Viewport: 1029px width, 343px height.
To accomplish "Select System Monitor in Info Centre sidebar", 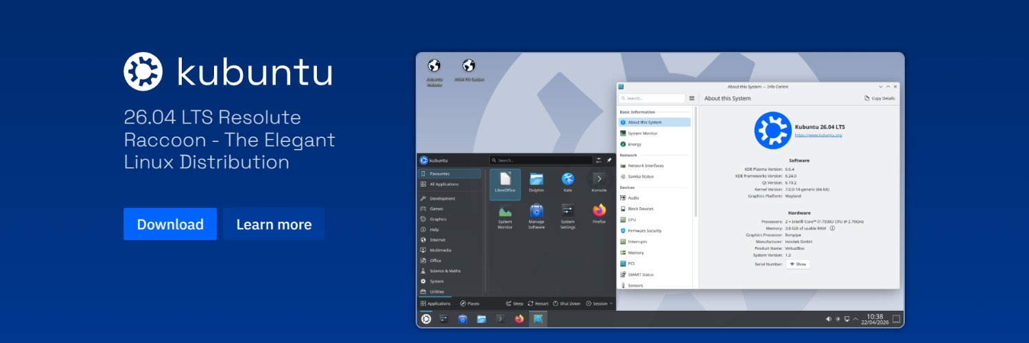I will pos(654,133).
